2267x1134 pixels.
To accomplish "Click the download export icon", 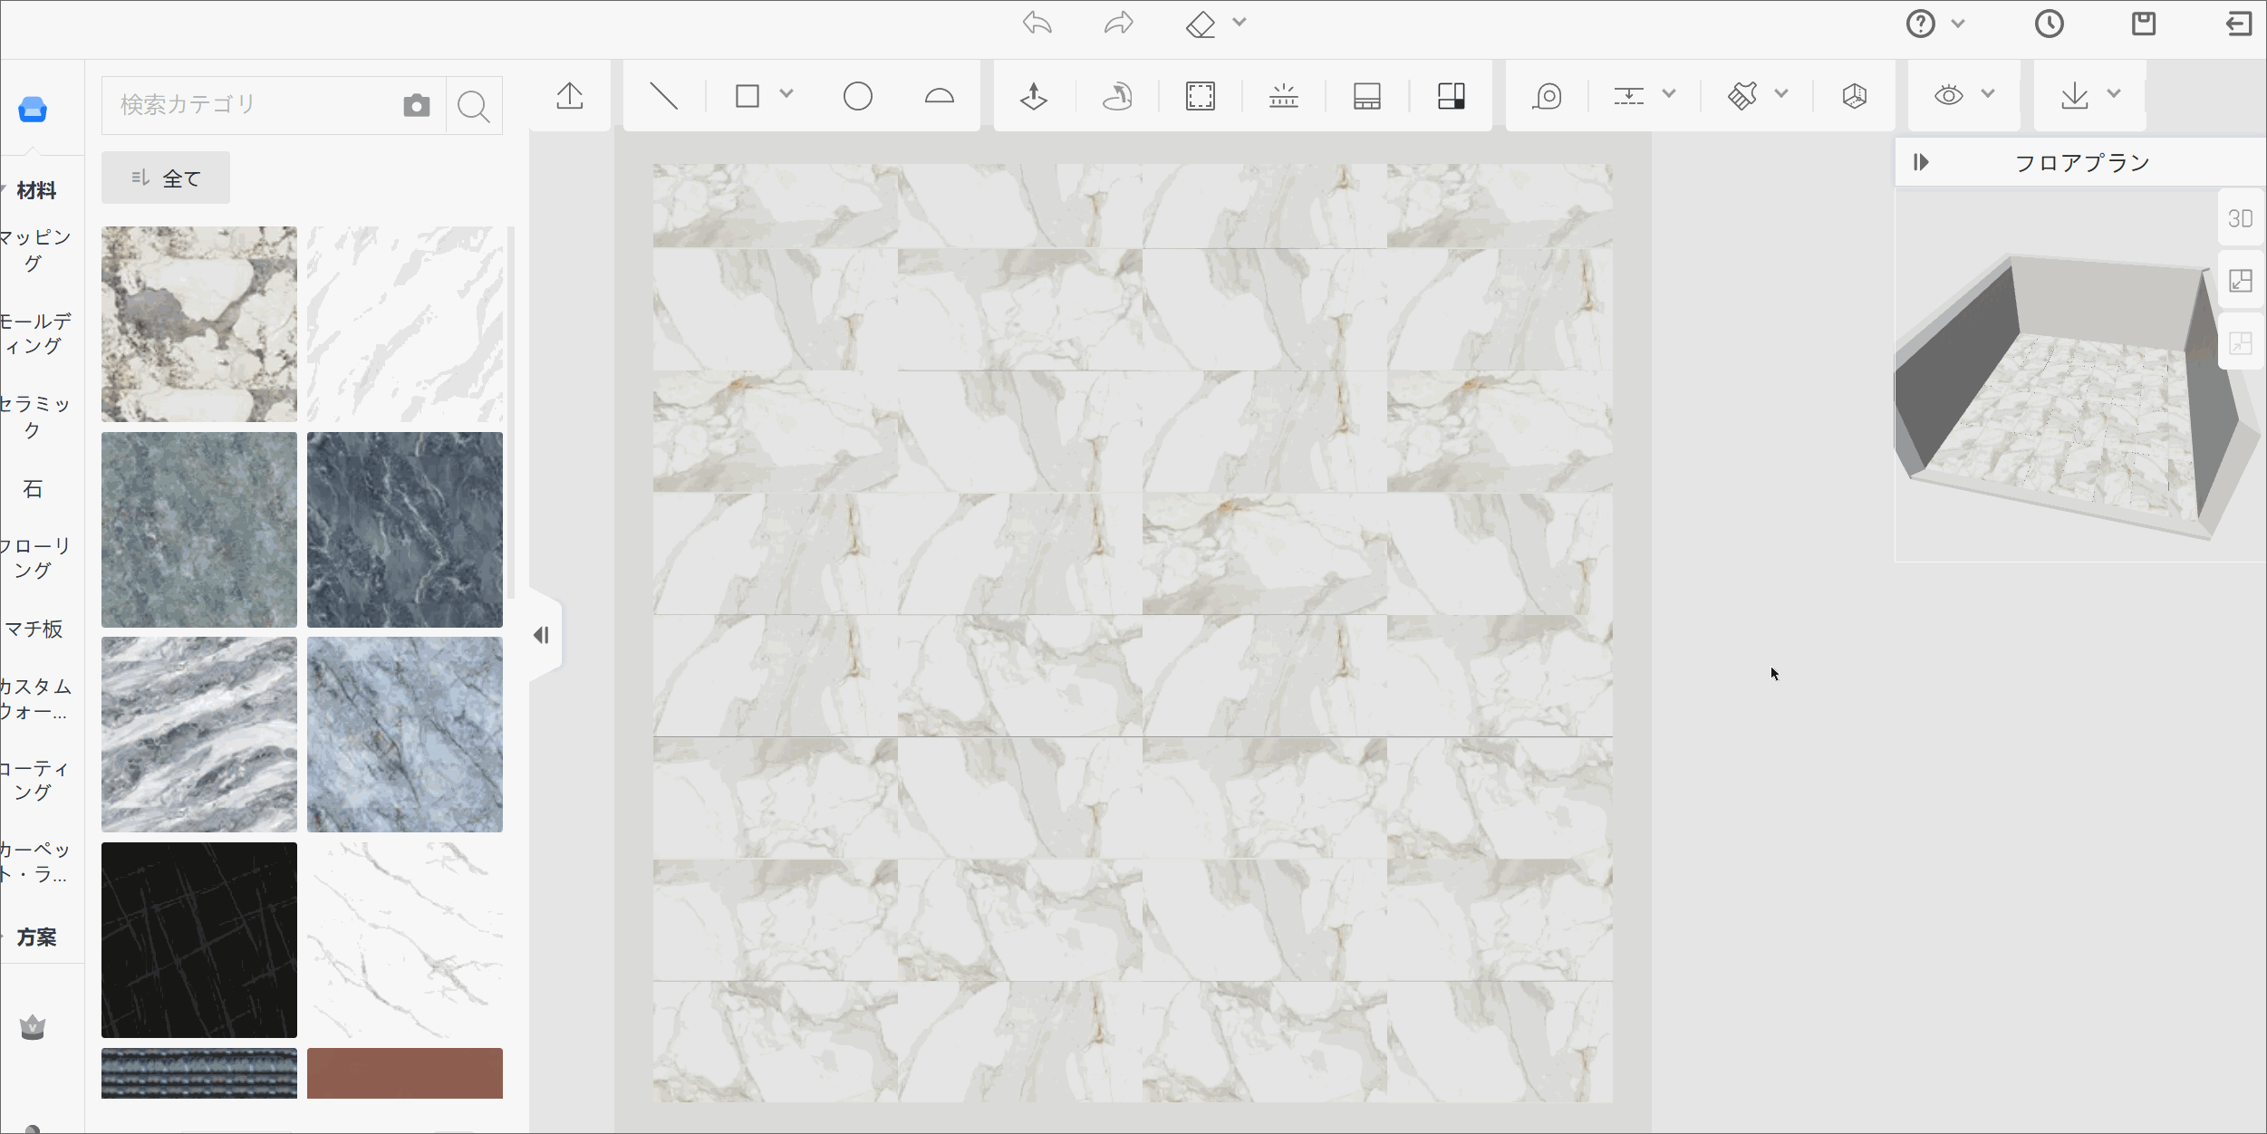I will 2075,96.
